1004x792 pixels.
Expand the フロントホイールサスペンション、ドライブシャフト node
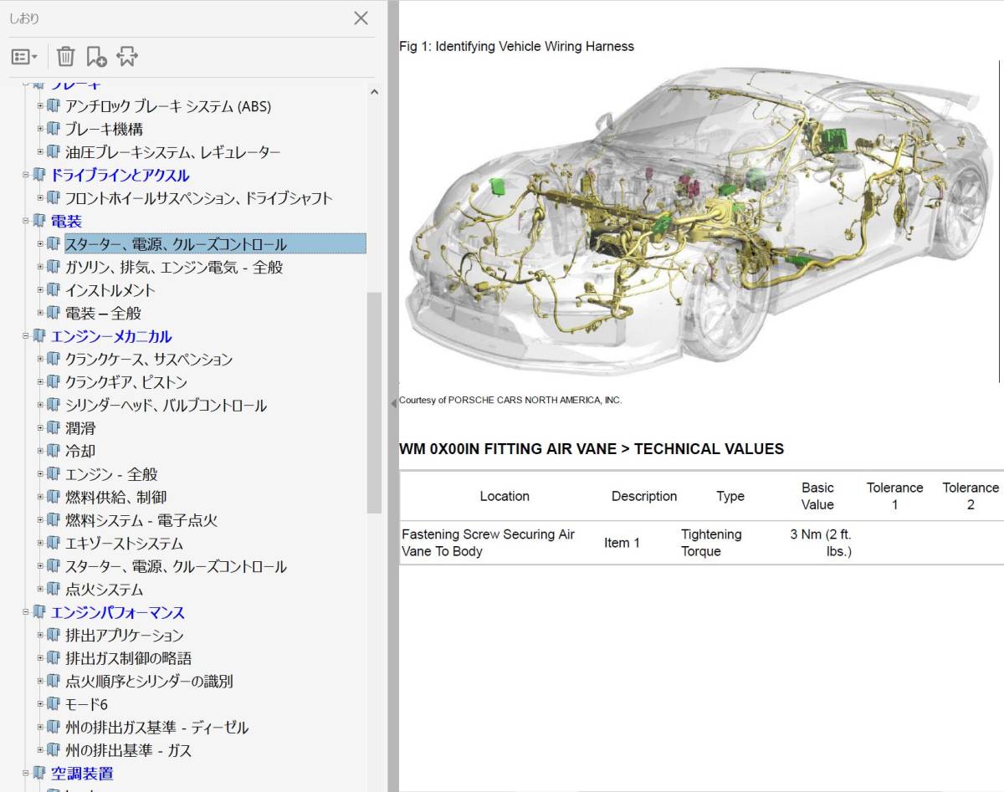(40, 198)
